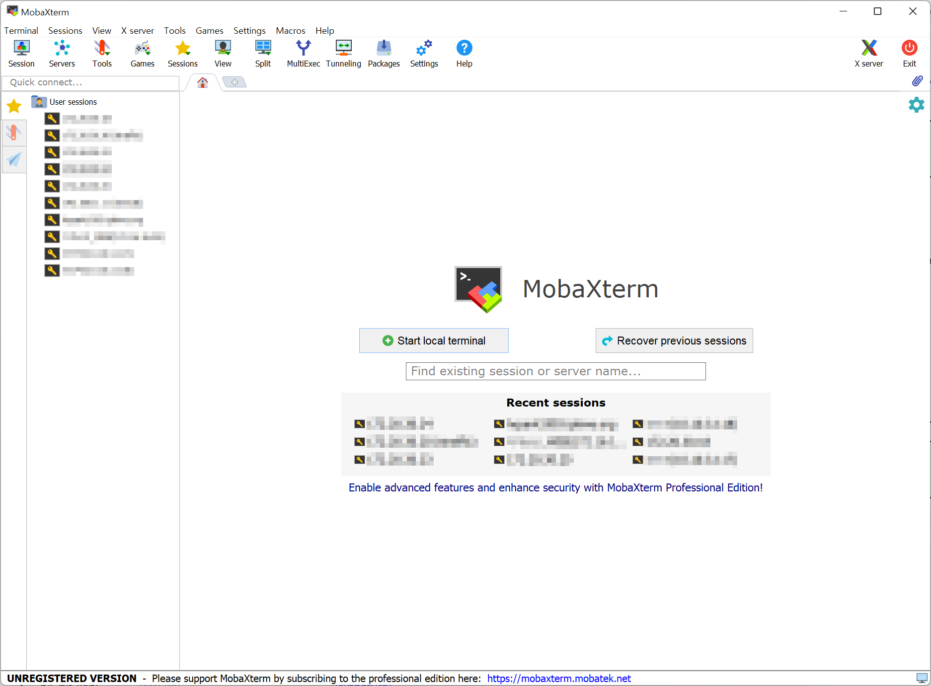Open the Settings gears toolbar icon
This screenshot has width=931, height=686.
coord(424,54)
